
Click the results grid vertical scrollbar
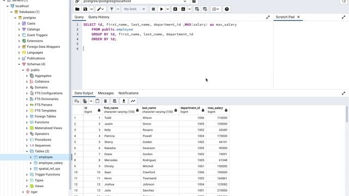(x=347, y=114)
